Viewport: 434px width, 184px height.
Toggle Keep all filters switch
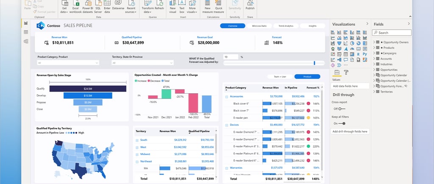[x=342, y=123]
